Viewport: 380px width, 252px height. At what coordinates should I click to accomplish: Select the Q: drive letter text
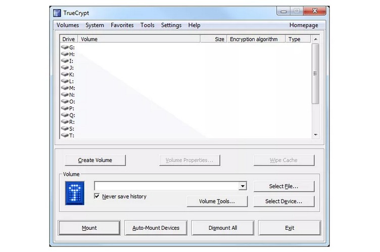pyautogui.click(x=72, y=115)
